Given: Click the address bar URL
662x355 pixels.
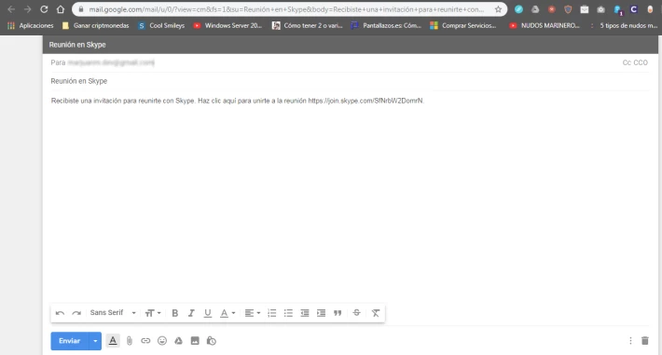Looking at the screenshot, I should coord(286,9).
